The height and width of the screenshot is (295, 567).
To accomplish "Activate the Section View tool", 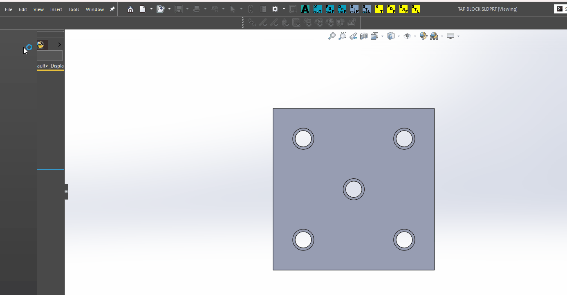I will (364, 36).
